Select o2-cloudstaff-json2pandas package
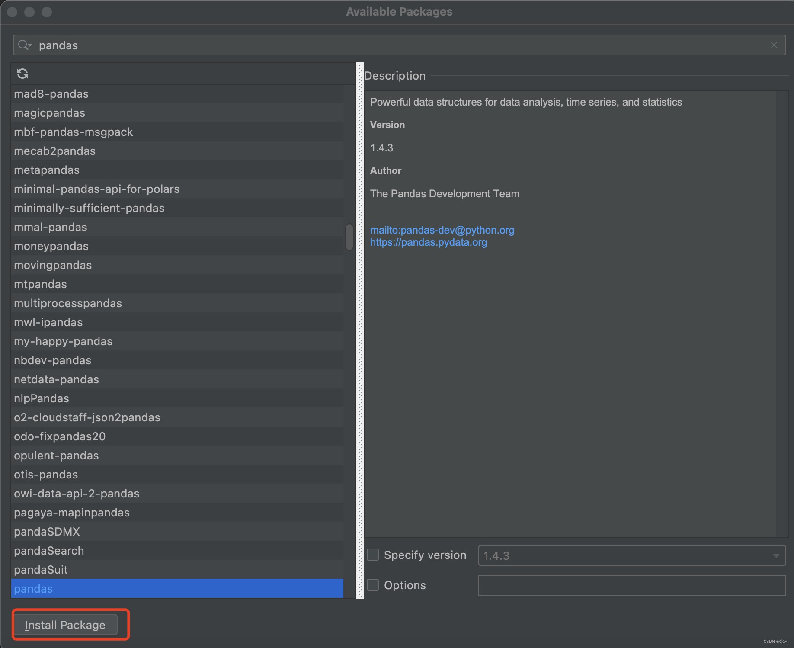This screenshot has height=648, width=794. pyautogui.click(x=177, y=417)
